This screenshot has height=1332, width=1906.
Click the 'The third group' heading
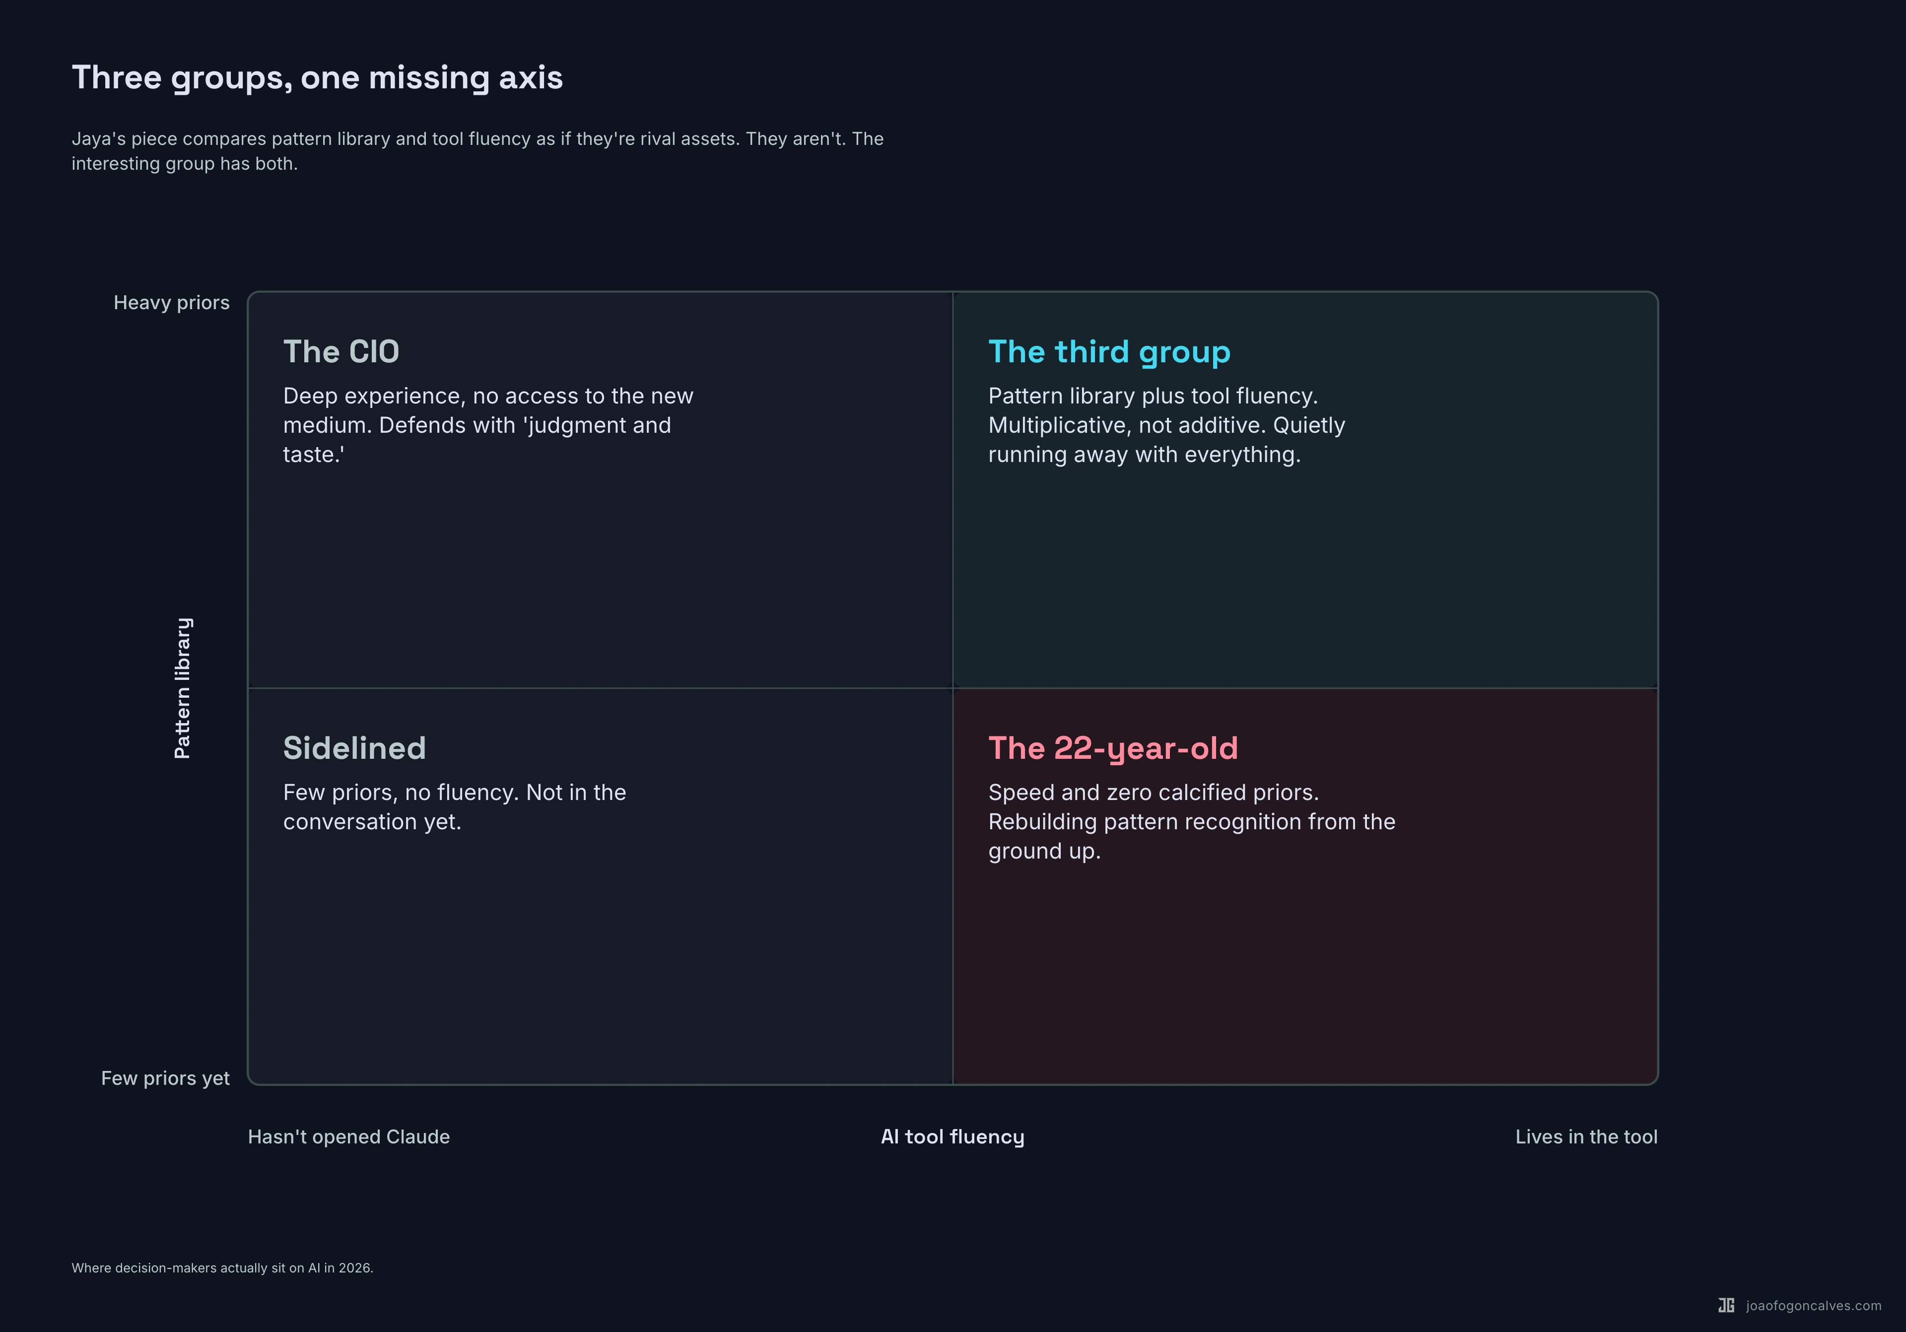tap(1108, 352)
